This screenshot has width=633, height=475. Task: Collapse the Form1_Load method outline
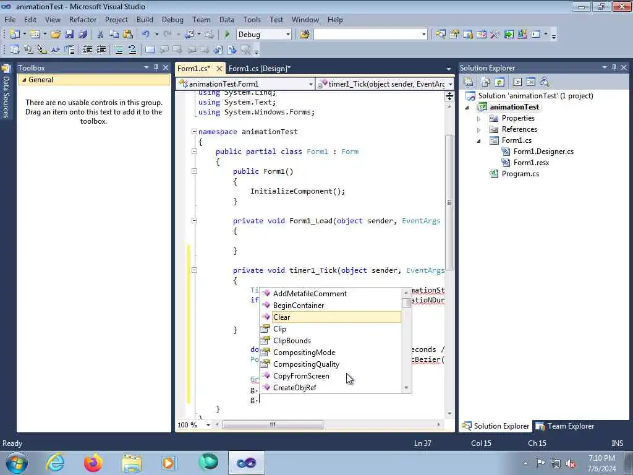click(x=194, y=221)
